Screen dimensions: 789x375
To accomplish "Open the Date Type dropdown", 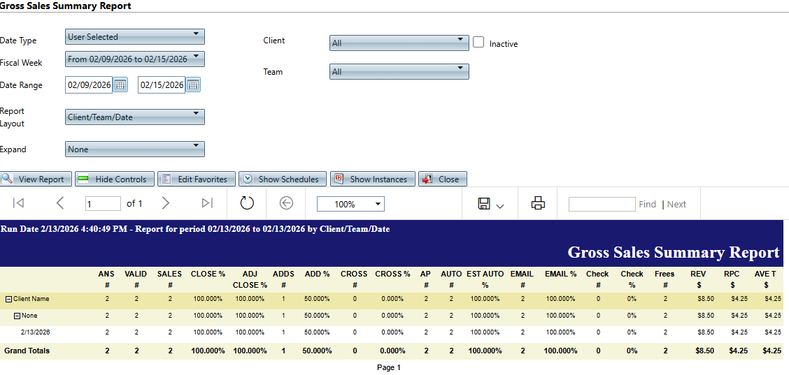I will (x=135, y=36).
